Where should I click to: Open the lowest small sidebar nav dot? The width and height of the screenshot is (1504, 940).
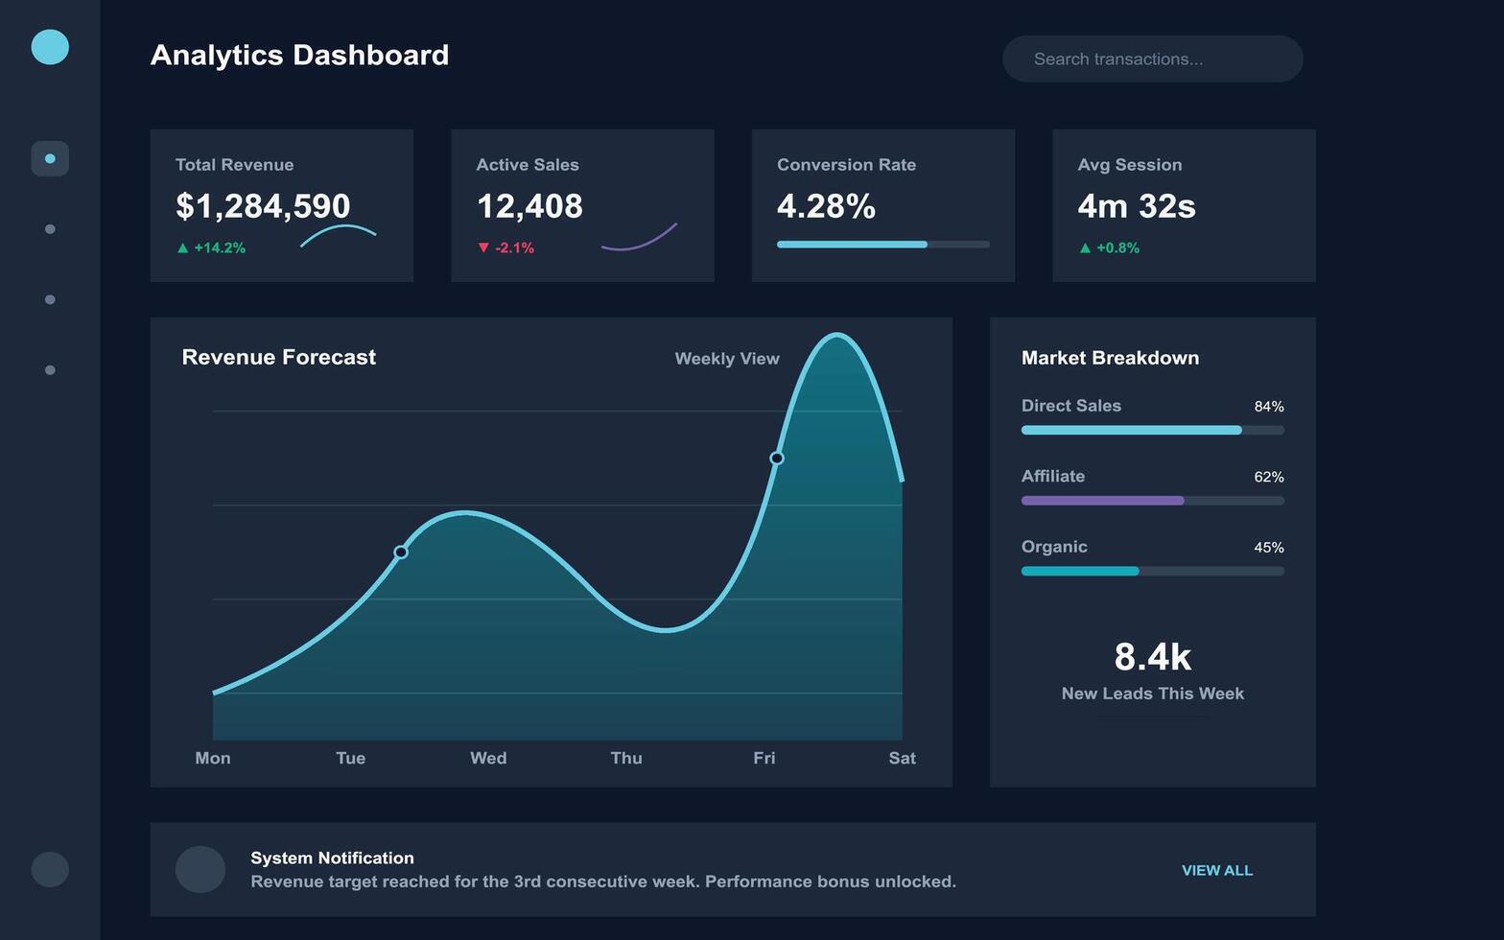click(50, 370)
